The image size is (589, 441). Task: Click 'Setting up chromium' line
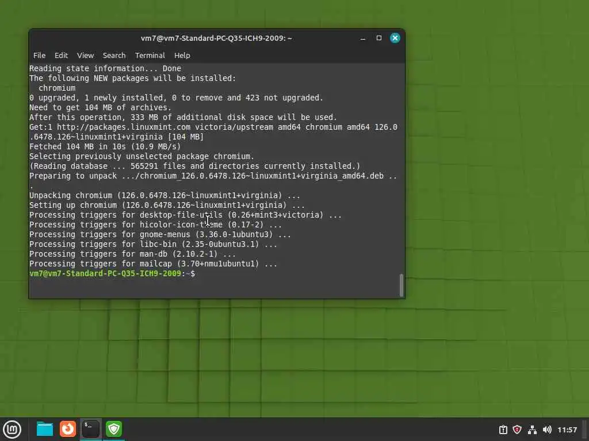[x=167, y=205]
